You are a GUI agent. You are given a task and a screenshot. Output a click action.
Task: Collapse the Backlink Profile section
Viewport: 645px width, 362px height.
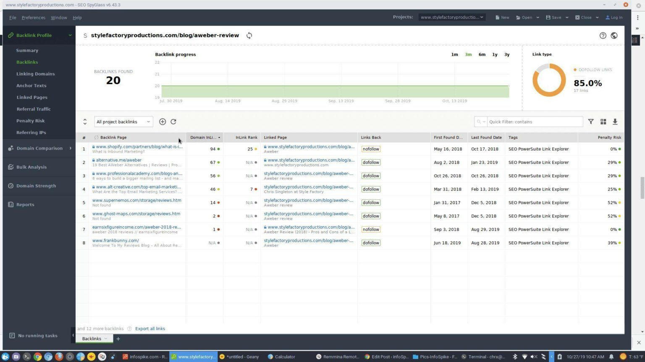coord(70,35)
